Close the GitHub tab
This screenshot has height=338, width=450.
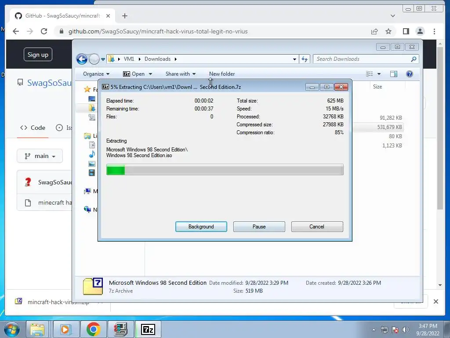(108, 16)
